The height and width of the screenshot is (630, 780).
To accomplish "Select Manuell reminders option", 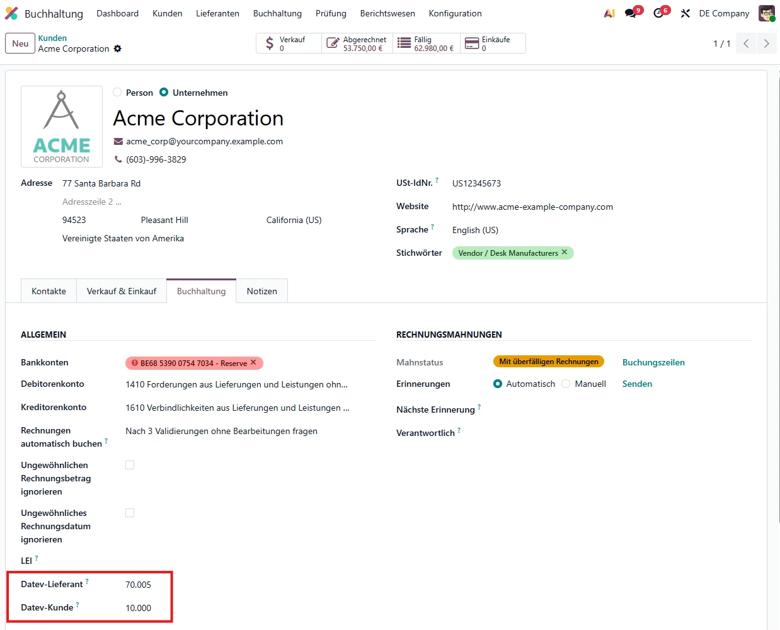I will [566, 384].
